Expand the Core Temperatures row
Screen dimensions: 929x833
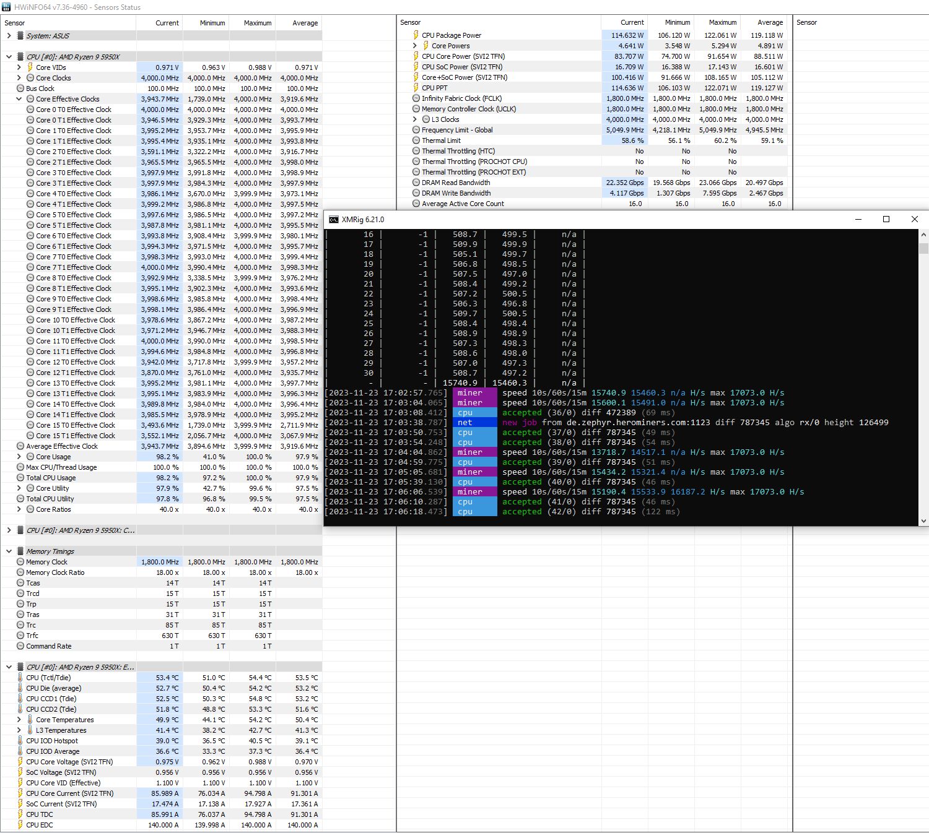coord(19,720)
